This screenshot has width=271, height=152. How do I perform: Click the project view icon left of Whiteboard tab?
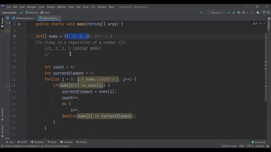(x=8, y=18)
